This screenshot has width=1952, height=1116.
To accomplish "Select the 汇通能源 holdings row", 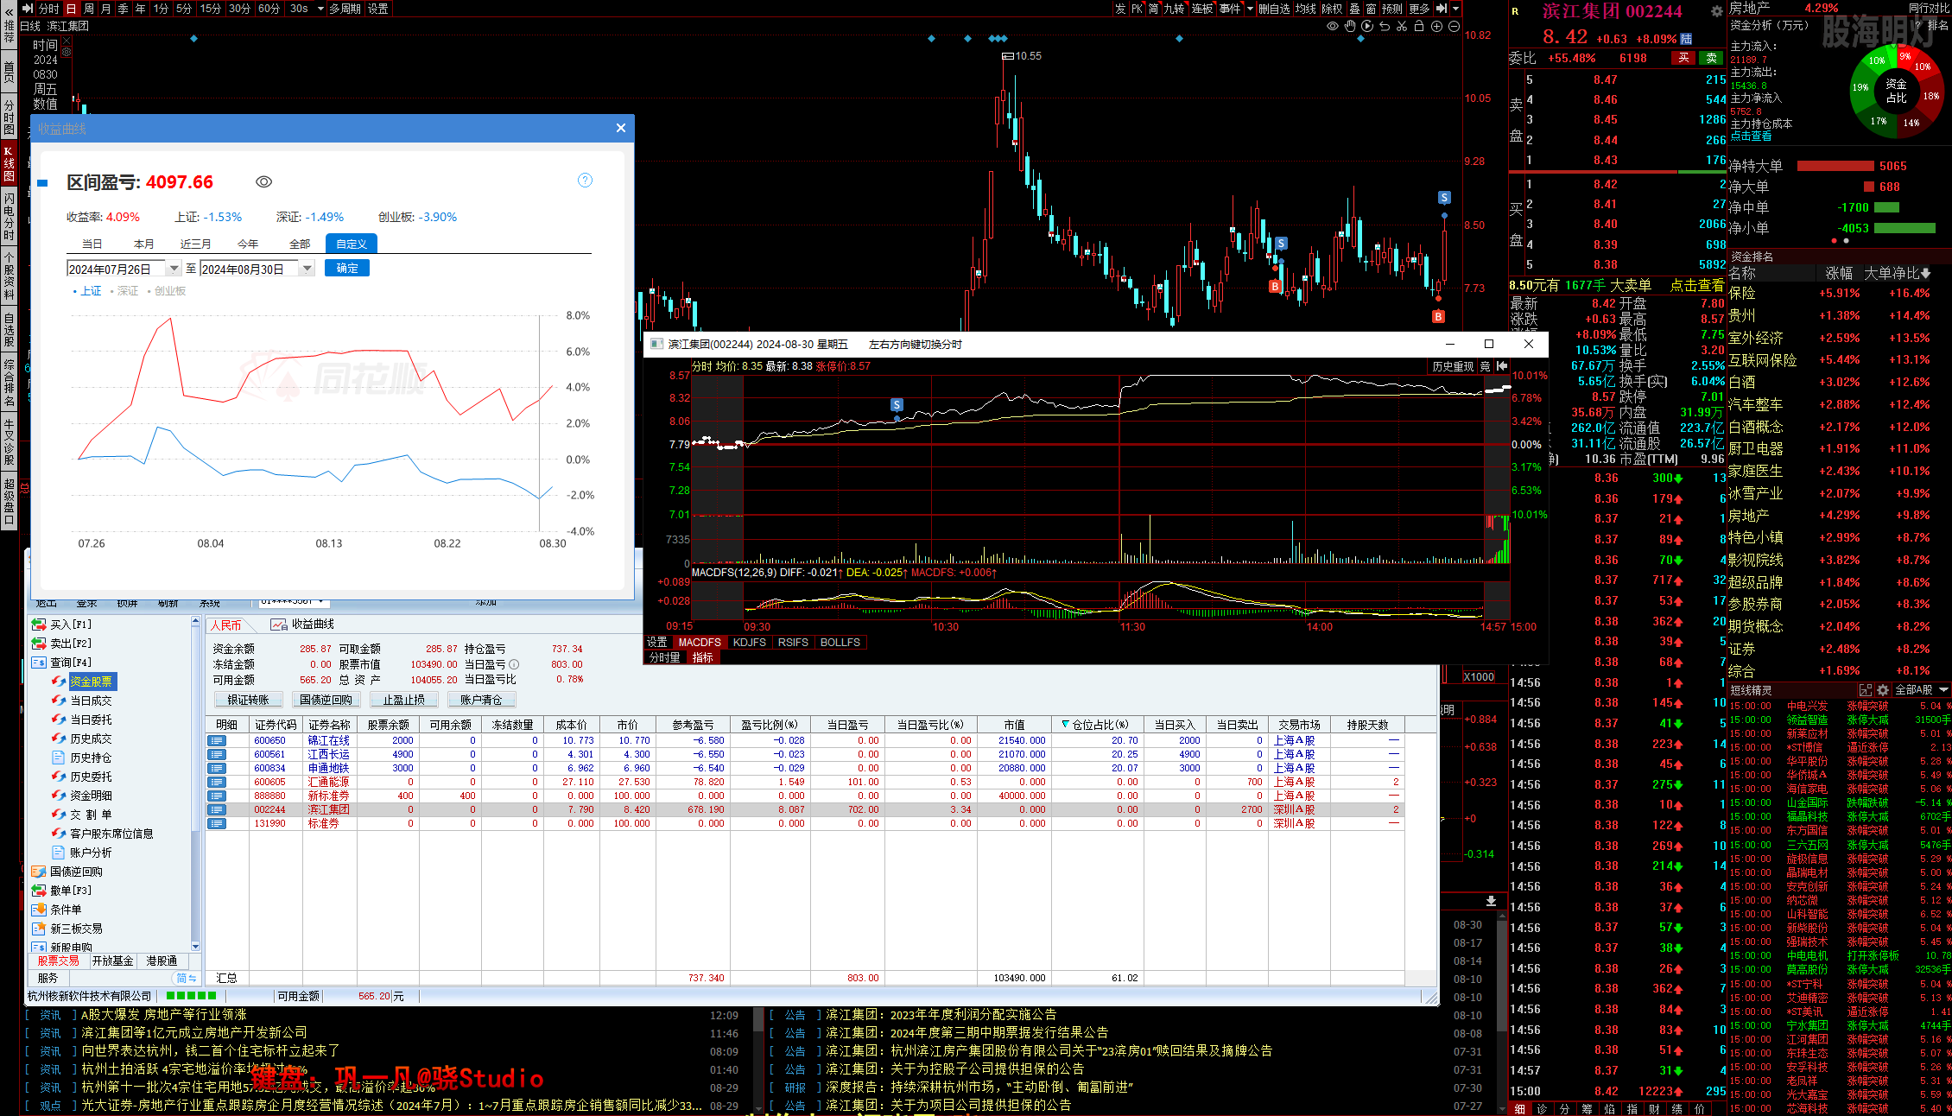I will point(805,782).
